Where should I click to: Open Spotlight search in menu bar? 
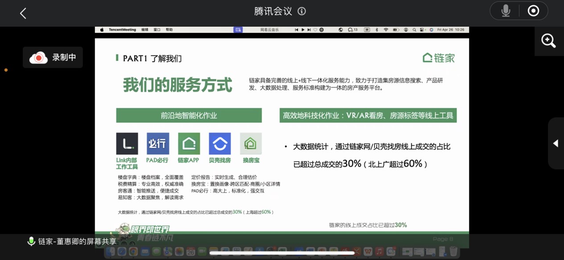tap(414, 30)
